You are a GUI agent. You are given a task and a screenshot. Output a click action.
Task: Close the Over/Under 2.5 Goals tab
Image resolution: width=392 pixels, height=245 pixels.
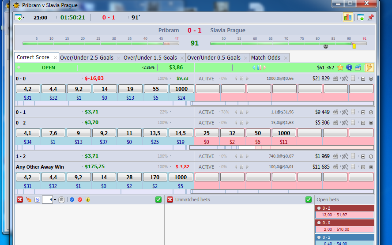pyautogui.click(x=118, y=58)
